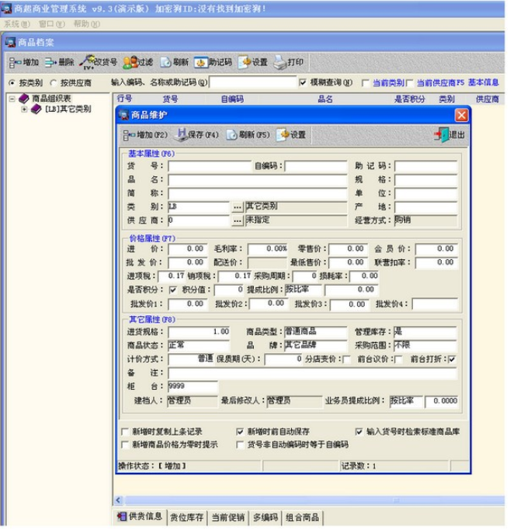The width and height of the screenshot is (510, 531).
Task: Click 保存(F4) save in 商品维护 dialog
Action: click(196, 135)
